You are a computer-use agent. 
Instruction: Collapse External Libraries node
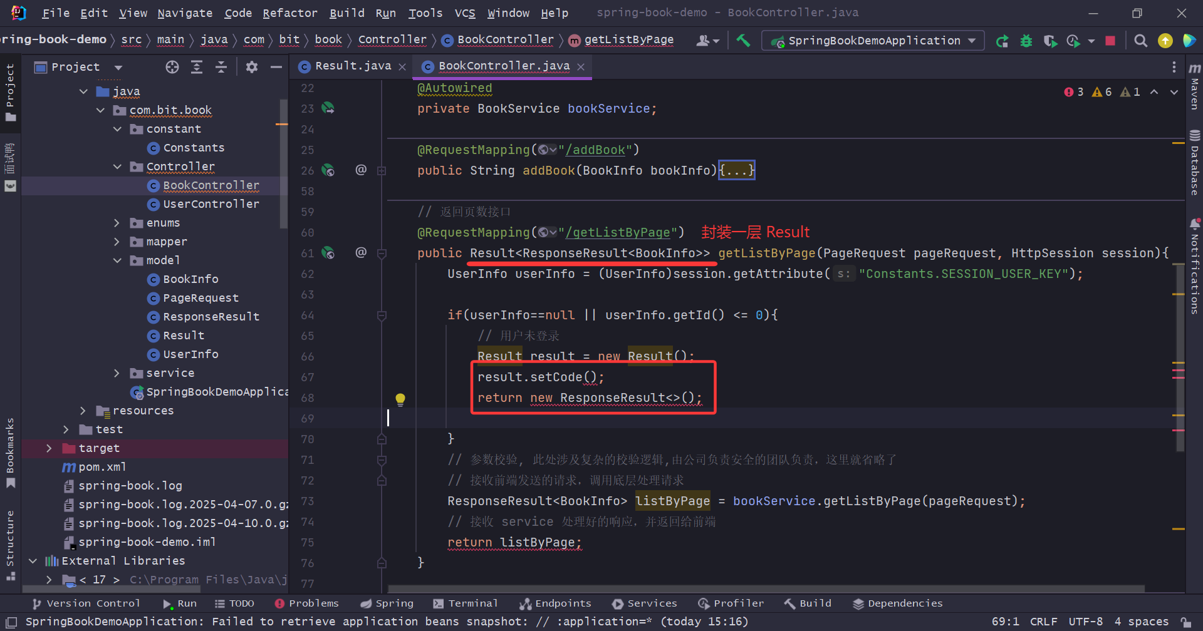(x=33, y=561)
